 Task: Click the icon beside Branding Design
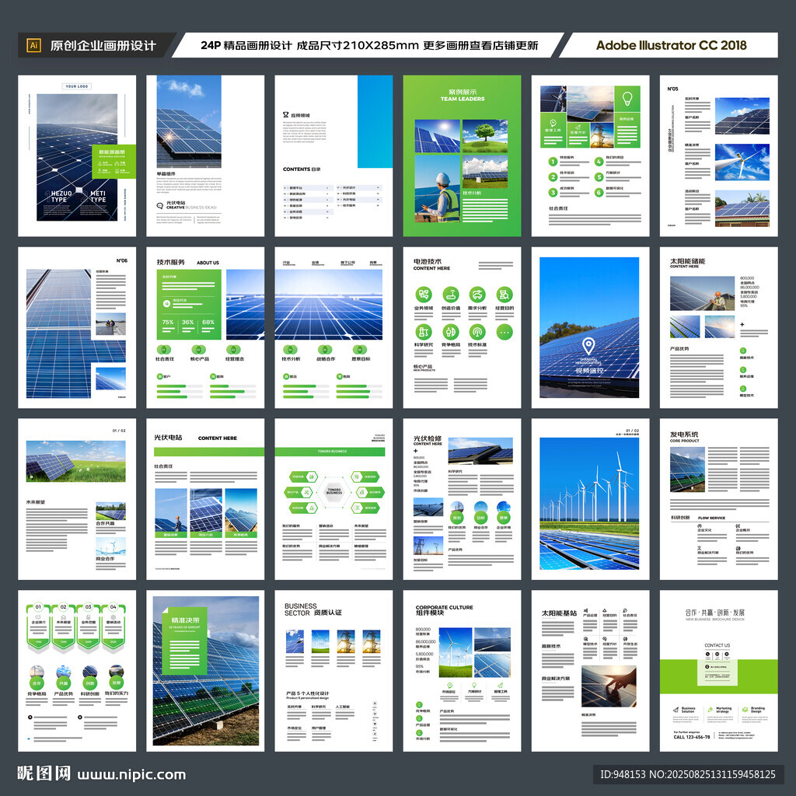745,710
